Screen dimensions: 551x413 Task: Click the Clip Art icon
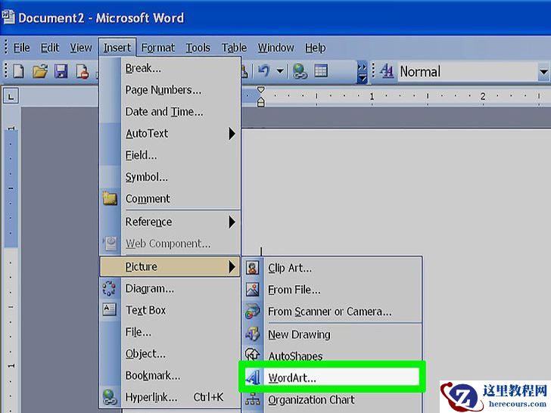point(252,268)
